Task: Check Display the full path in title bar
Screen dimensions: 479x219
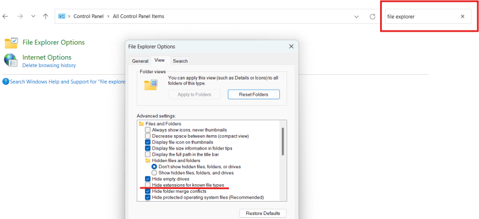Action: (x=148, y=154)
